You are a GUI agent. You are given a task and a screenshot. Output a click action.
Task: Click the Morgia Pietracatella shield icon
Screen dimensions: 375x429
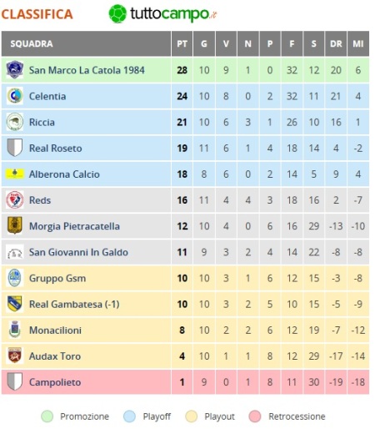15,225
